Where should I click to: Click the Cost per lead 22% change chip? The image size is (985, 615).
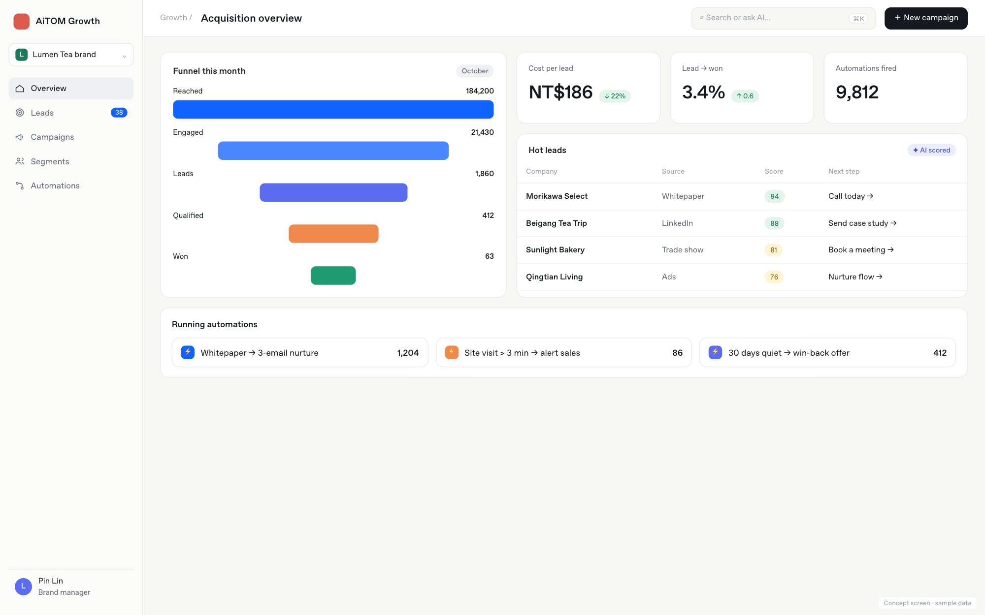[x=615, y=96]
